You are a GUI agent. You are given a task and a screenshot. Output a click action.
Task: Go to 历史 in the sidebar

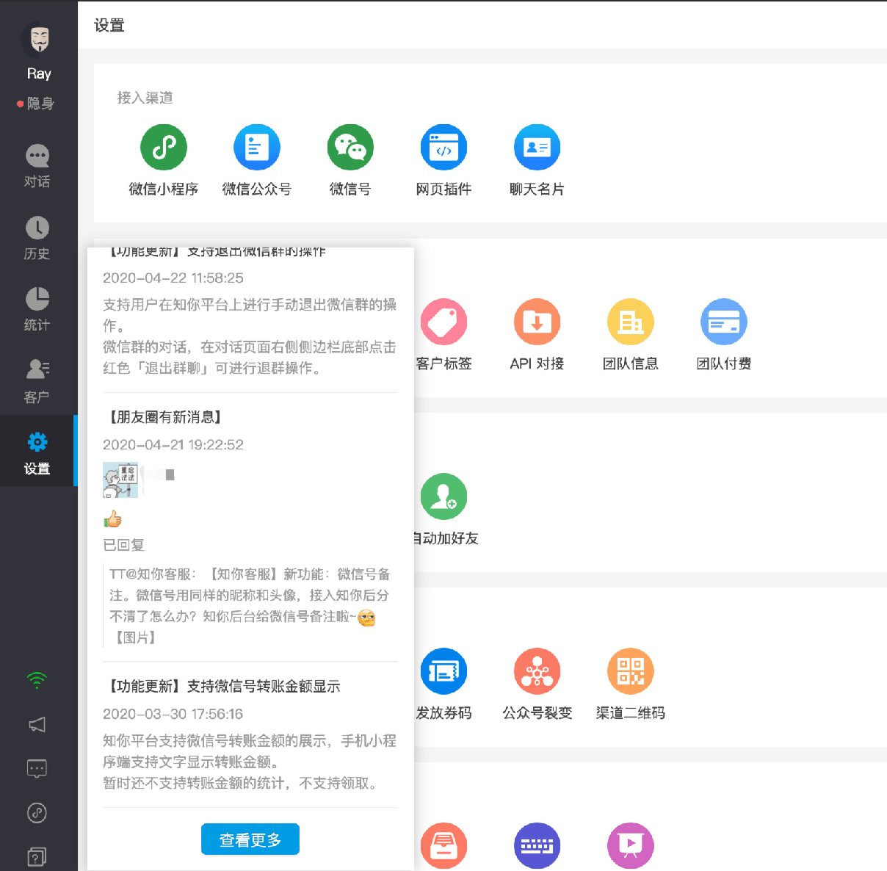(x=37, y=239)
